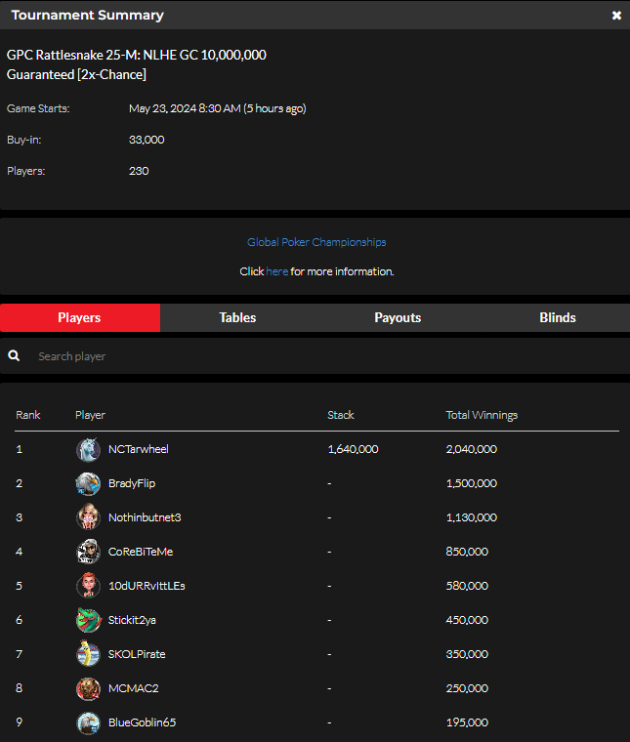Screen dimensions: 630x742
Task: Click the search magnifier icon
Action: click(x=14, y=355)
